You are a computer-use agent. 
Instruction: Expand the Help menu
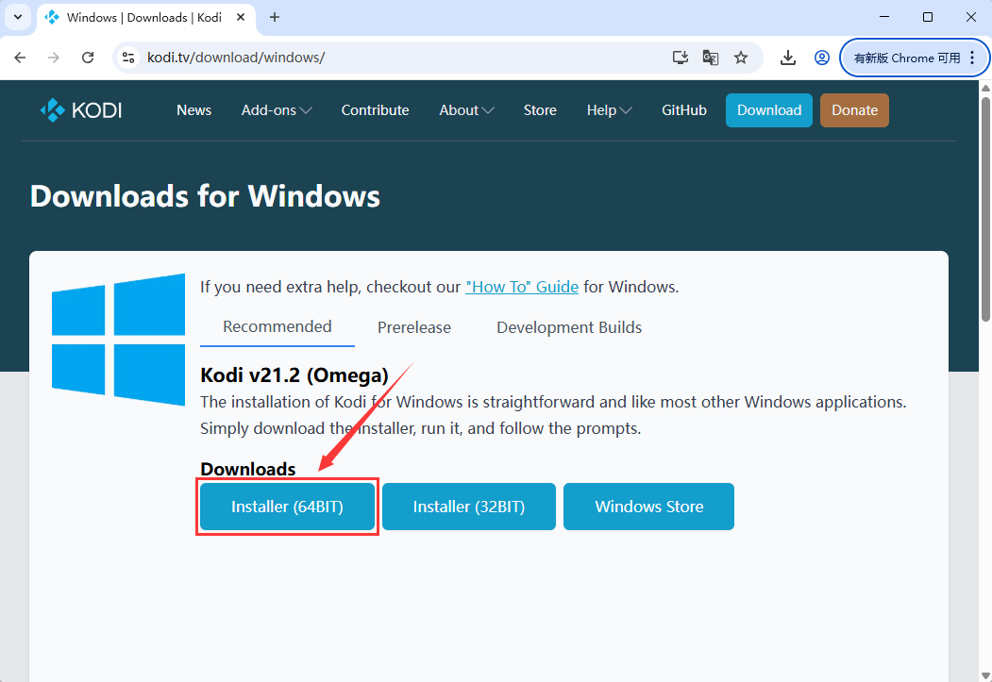pyautogui.click(x=609, y=110)
